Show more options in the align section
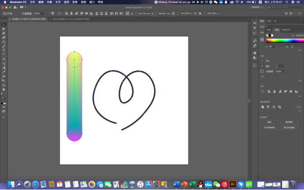The image size is (304, 190). click(x=300, y=96)
